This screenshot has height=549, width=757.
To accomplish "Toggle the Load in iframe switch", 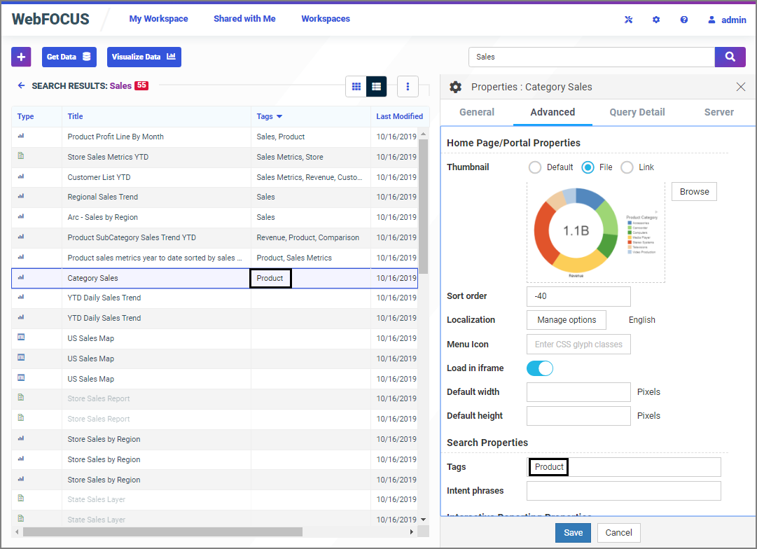I will [x=540, y=368].
